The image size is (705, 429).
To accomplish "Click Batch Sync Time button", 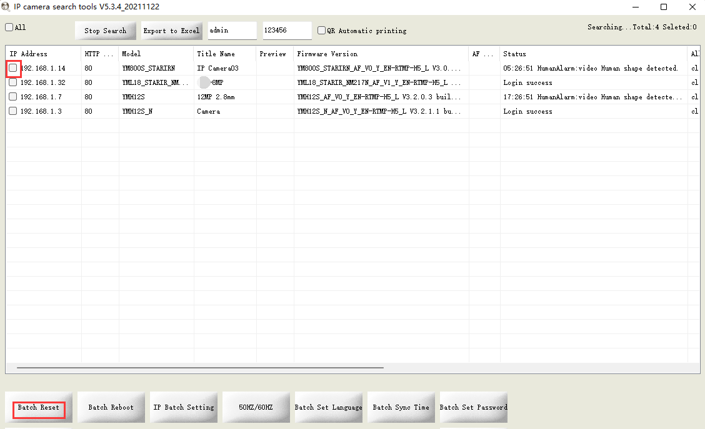I will (x=401, y=407).
